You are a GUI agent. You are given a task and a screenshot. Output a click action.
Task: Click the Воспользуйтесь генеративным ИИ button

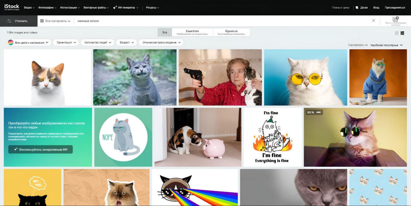coord(41,149)
